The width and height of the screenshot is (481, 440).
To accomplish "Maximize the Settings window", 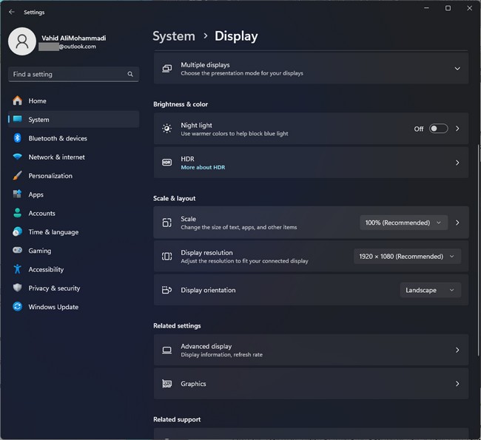I will (x=448, y=8).
